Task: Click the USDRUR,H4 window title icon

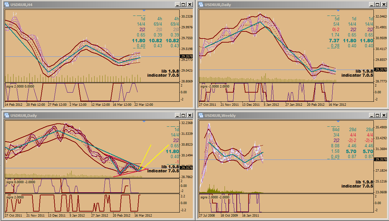Action: [6, 4]
